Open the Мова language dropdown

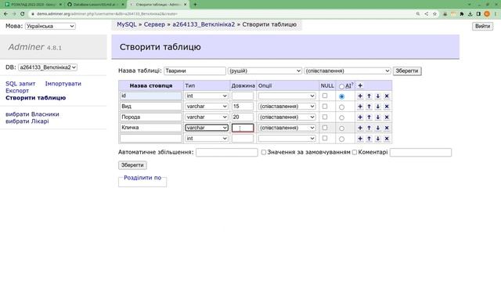[50, 26]
